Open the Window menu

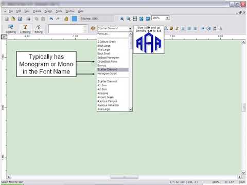coord(70,11)
